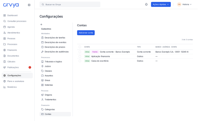
Task: Open Tribunais e órgãos settings
Action: pyautogui.click(x=55, y=62)
